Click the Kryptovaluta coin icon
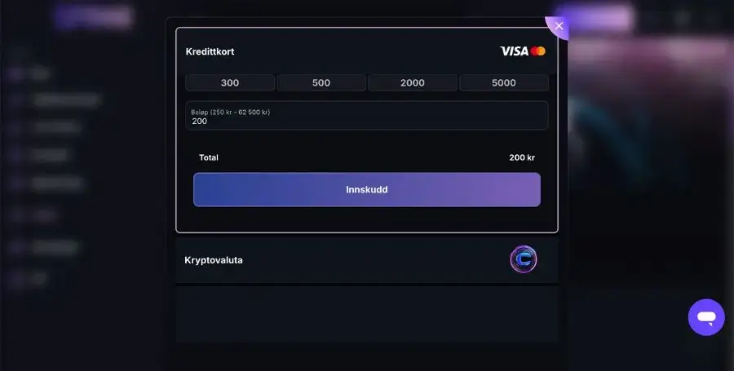This screenshot has width=734, height=371. 524,259
